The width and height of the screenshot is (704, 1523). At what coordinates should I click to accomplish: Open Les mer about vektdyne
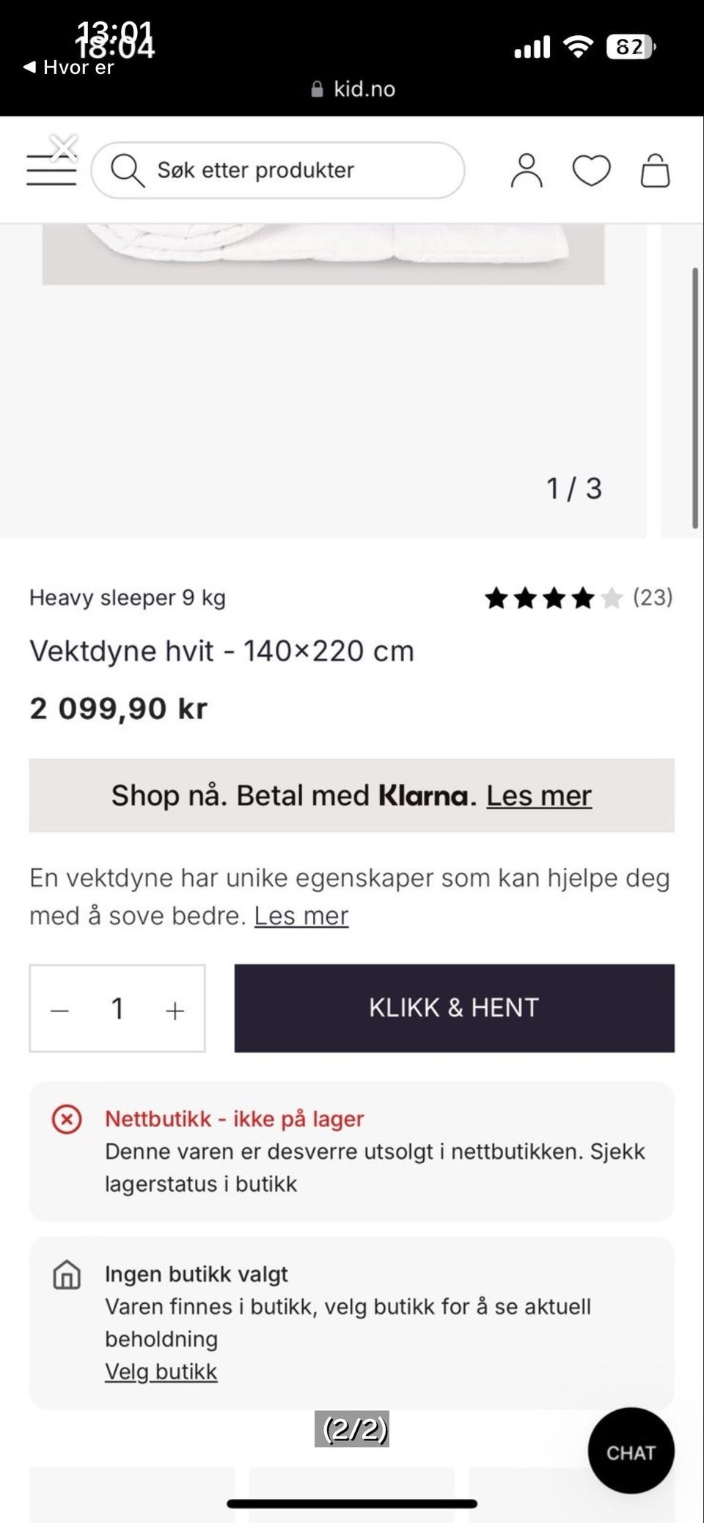[x=301, y=915]
